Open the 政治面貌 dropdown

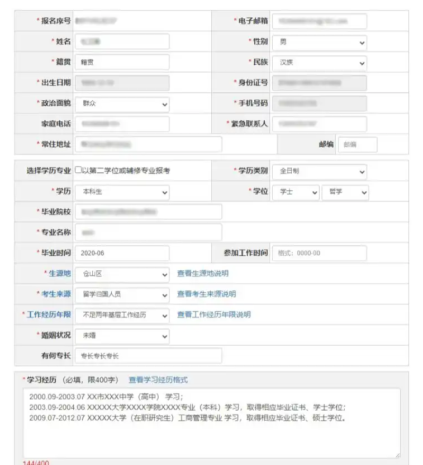(x=122, y=104)
